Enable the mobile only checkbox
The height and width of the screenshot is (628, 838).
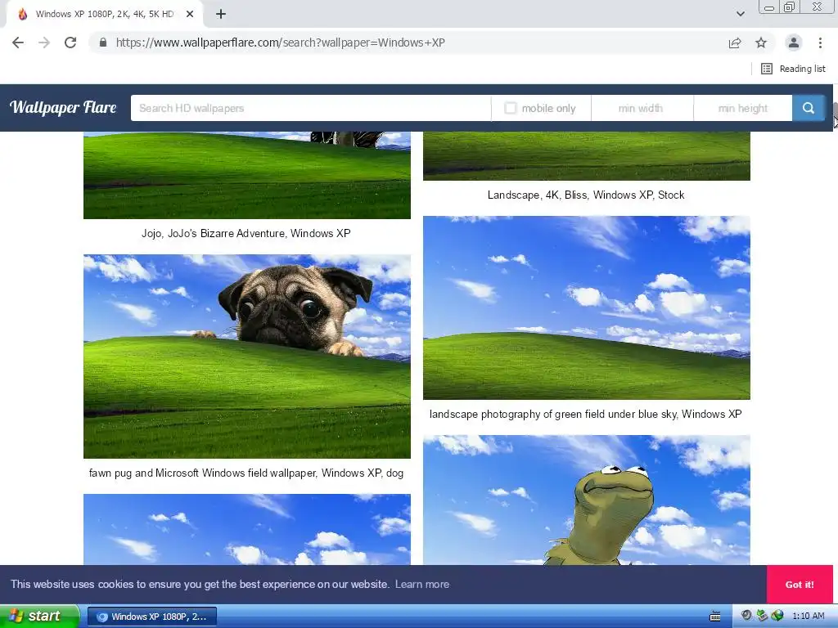511,109
